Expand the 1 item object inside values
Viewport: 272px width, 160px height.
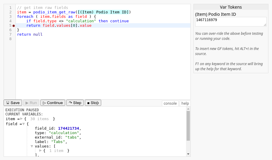40,150
